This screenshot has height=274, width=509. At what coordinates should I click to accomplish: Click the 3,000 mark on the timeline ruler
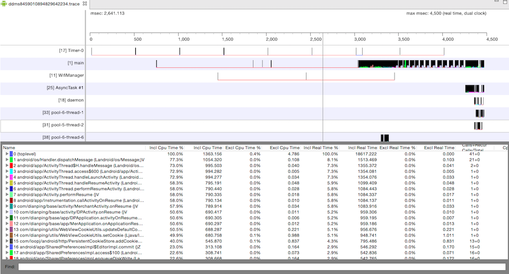tap(359, 39)
